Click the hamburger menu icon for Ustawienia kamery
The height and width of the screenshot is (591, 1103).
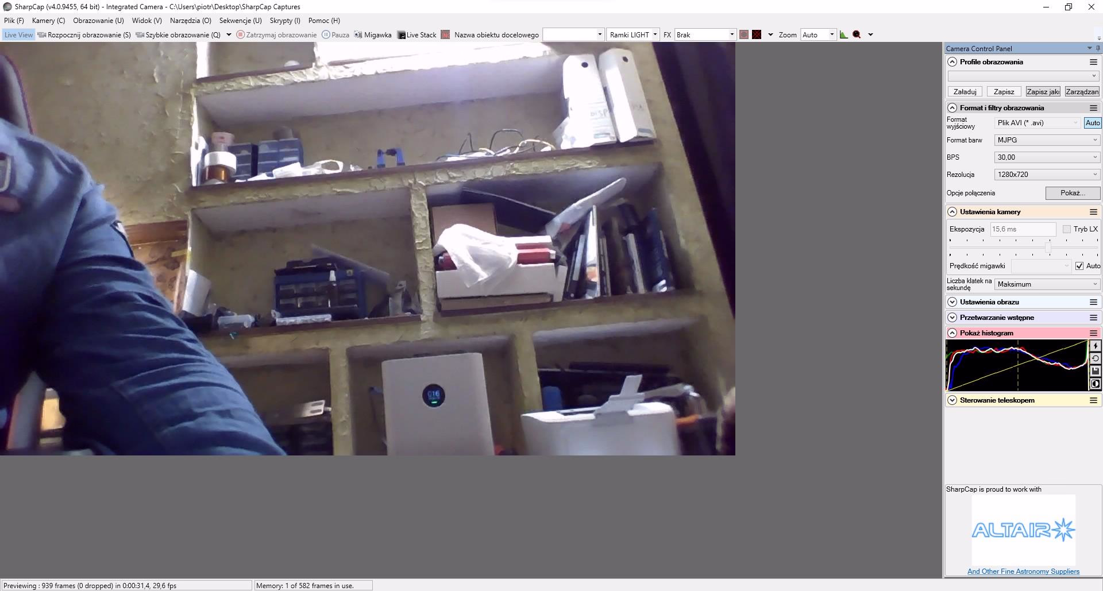1093,212
